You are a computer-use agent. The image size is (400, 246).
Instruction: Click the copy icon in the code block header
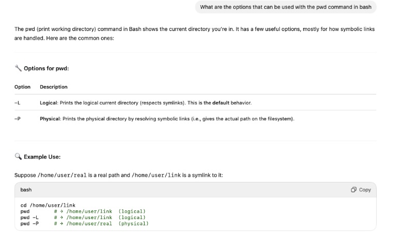pos(353,190)
